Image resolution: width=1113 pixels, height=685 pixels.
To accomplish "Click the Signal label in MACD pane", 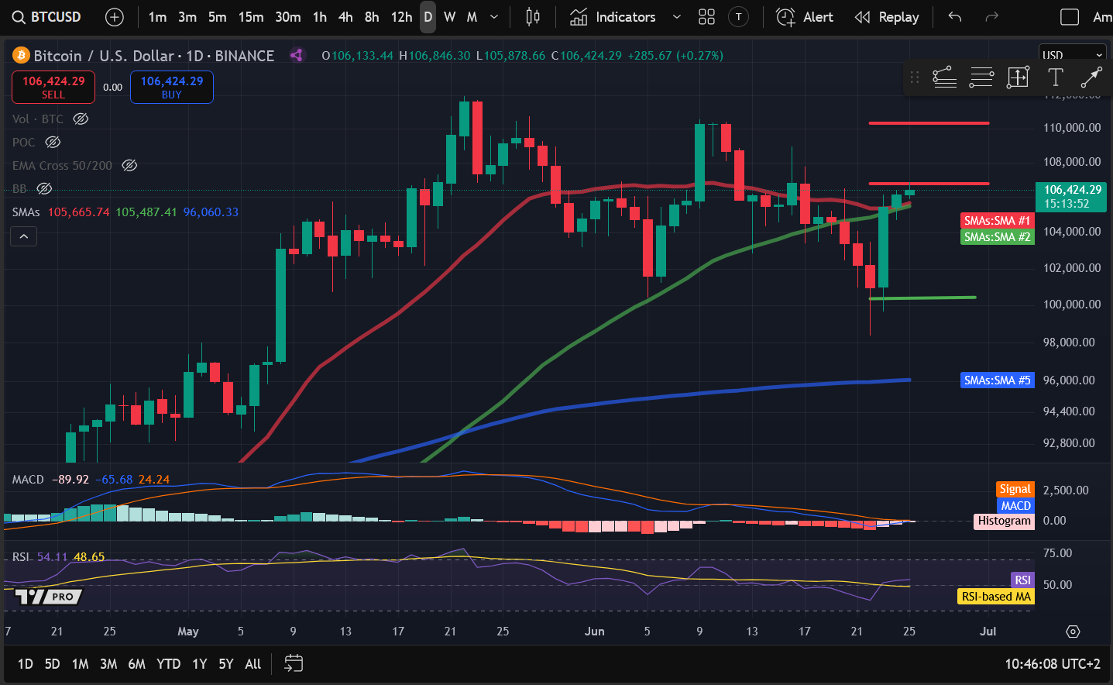I will [x=1015, y=489].
